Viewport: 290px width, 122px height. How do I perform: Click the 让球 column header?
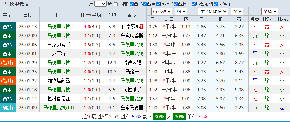coord(267,19)
